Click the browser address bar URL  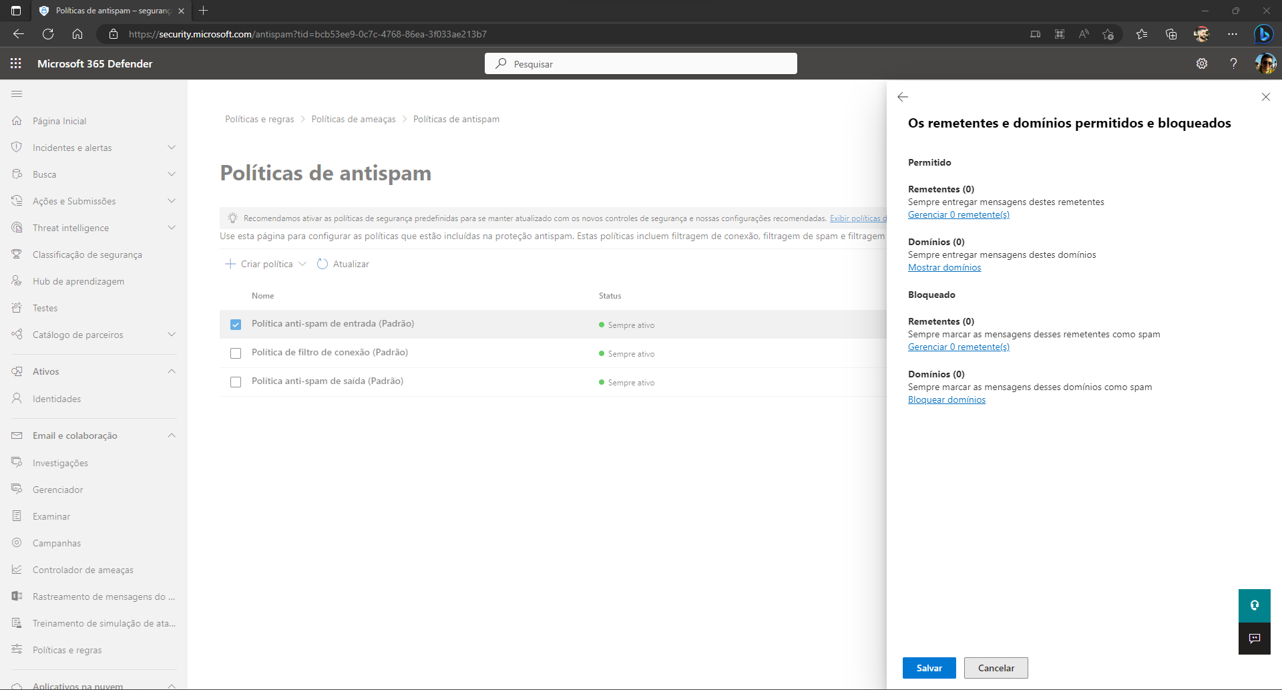[x=307, y=34]
